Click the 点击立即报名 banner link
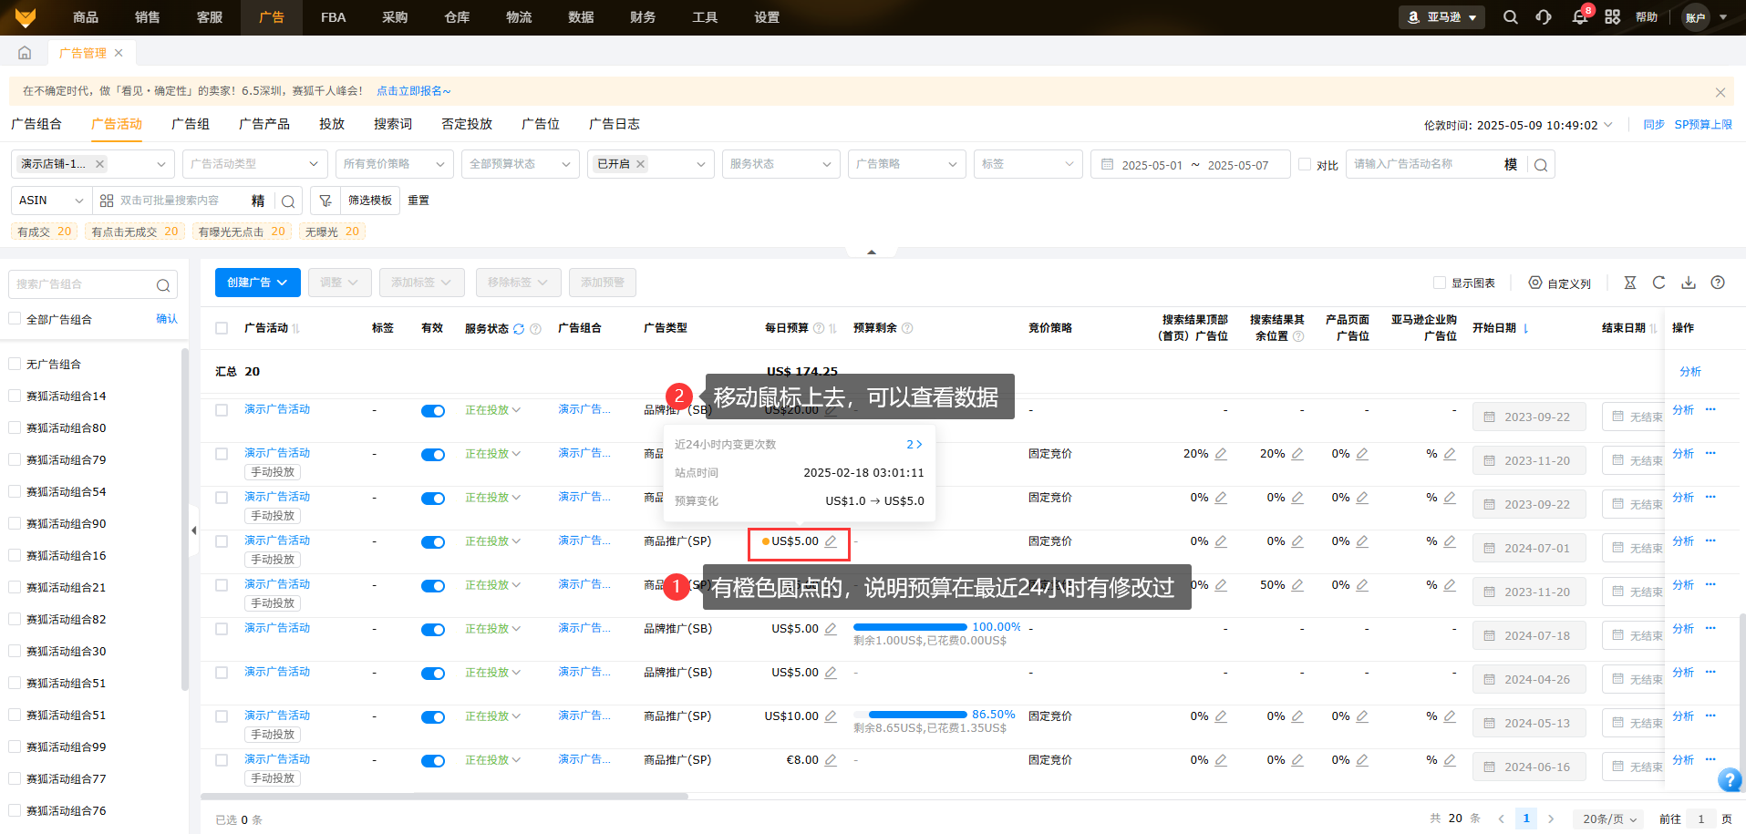 (x=413, y=91)
